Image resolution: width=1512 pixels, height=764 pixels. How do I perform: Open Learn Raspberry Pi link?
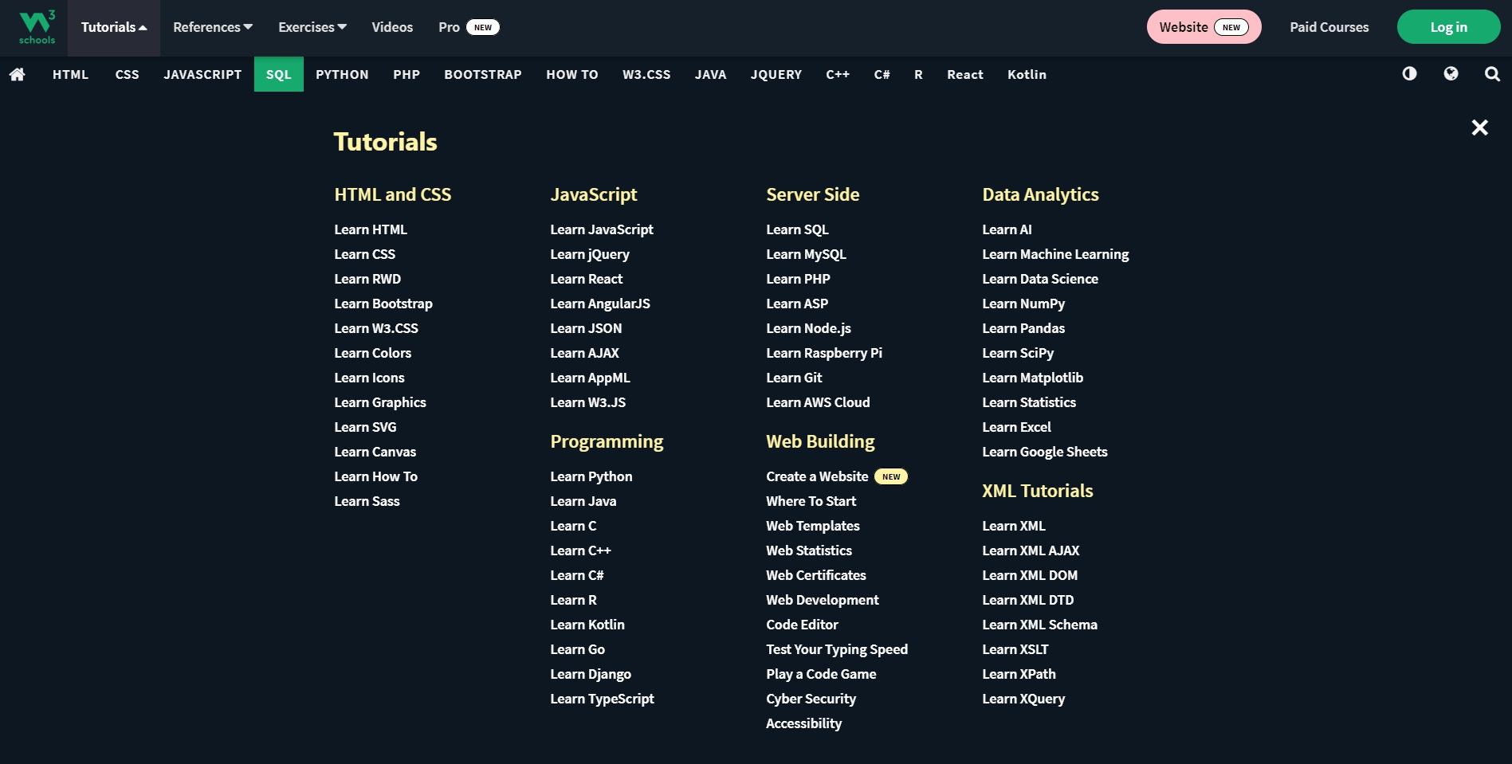[x=824, y=353]
